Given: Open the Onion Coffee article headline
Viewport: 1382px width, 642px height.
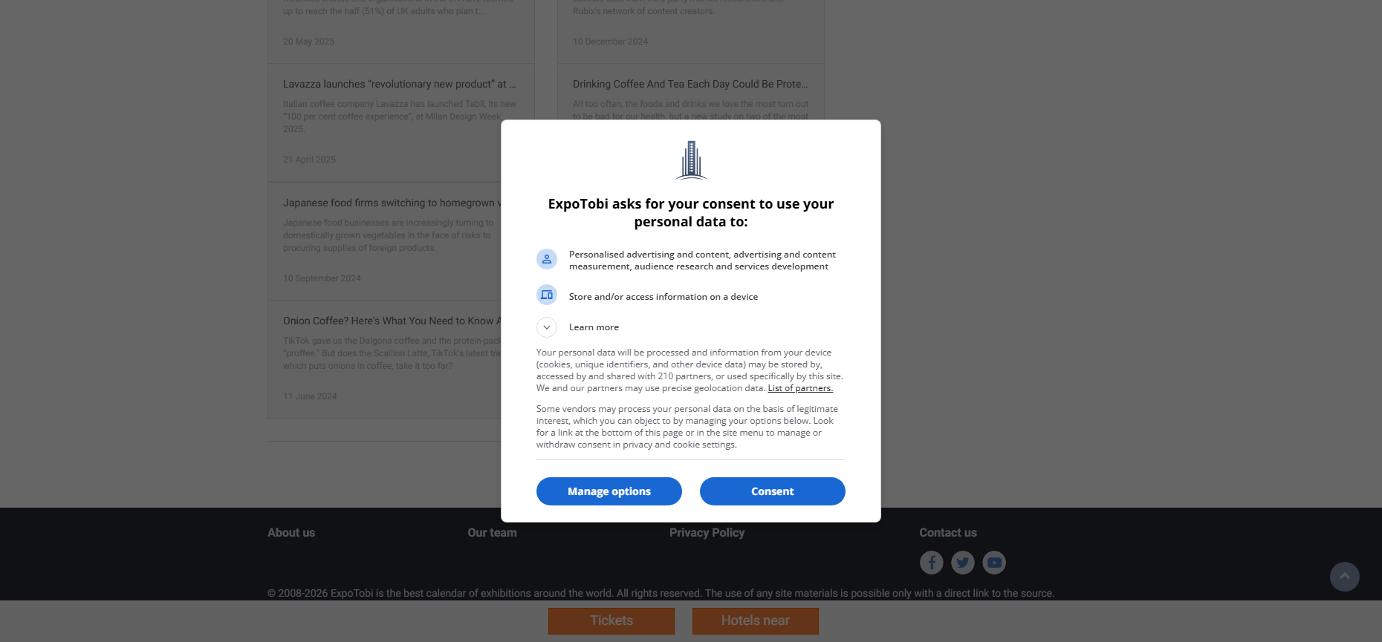Looking at the screenshot, I should (392, 321).
